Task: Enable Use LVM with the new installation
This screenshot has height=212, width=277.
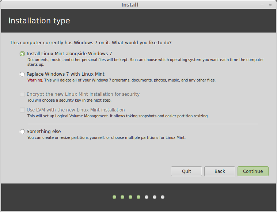Action: (x=22, y=110)
